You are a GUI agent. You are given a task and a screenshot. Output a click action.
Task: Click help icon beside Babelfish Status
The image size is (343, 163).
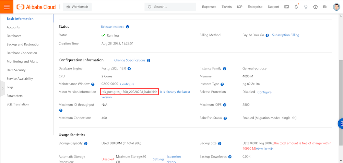[x=225, y=118]
